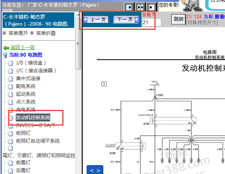Click the 当前:原始 size indicator text
Image resolution: width=225 pixels, height=174 pixels.
214,16
